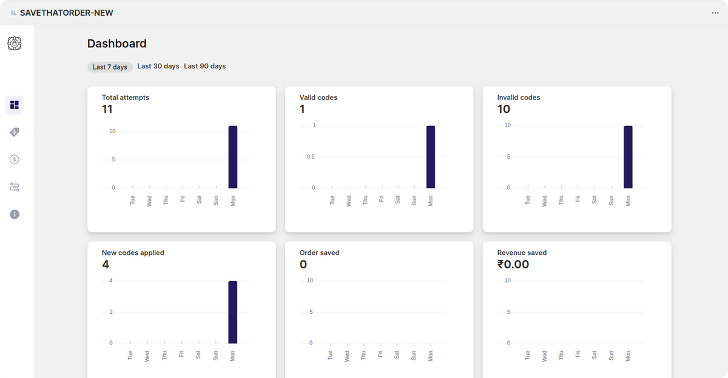Click the Monday bar in New codes applied chart
Screen dimensions: 728x378
point(232,312)
